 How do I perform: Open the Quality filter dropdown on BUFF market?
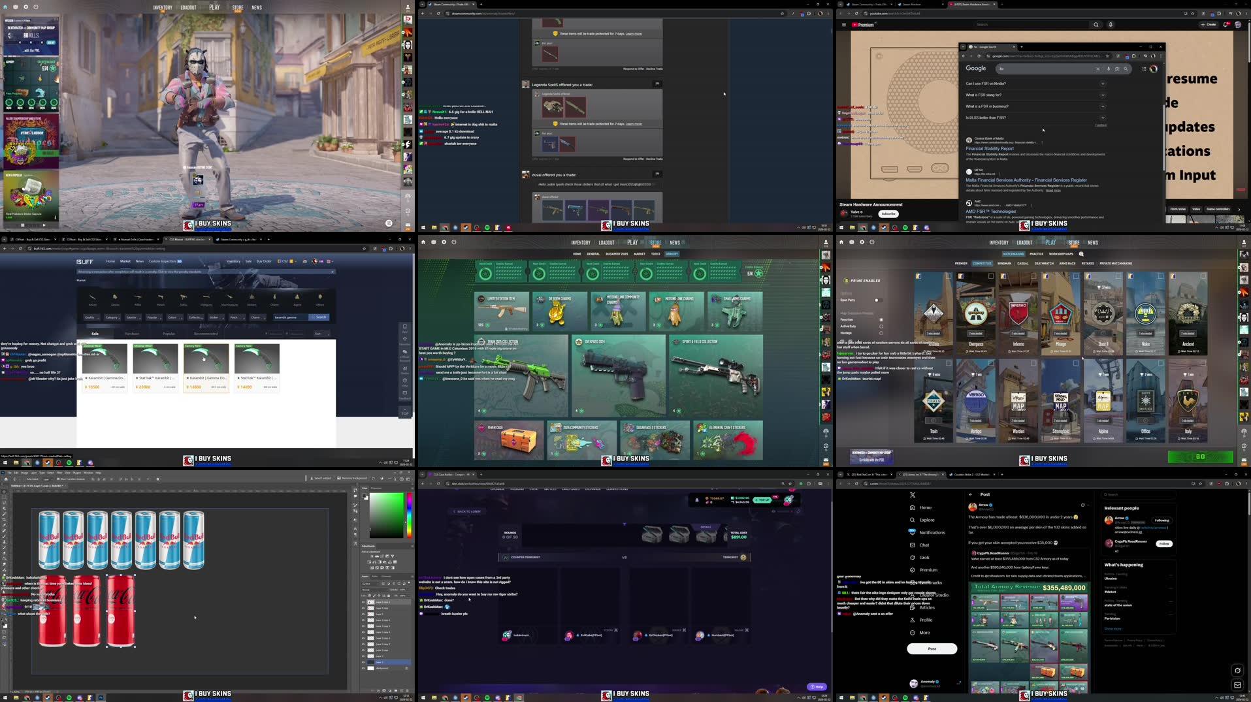tap(91, 317)
